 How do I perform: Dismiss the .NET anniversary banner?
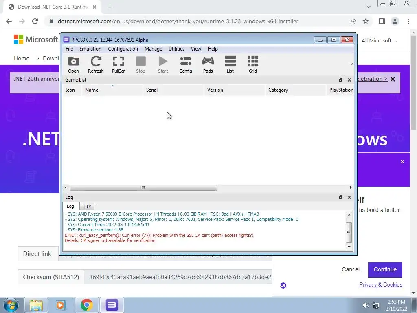click(x=393, y=79)
